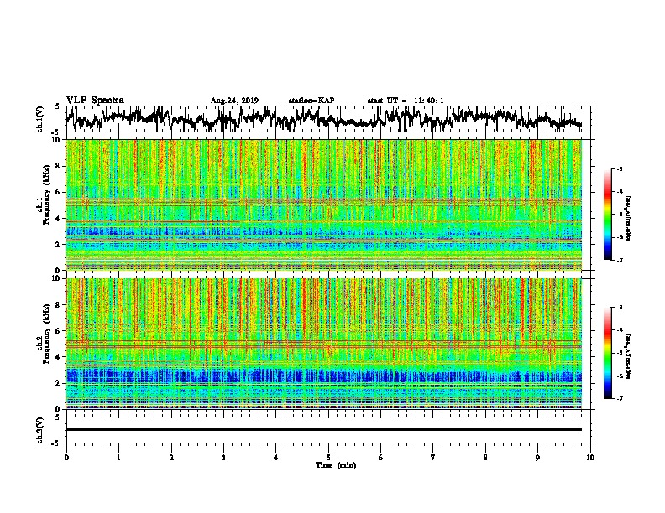
Task: Click the time axis tick label "2"
Action: (171, 458)
